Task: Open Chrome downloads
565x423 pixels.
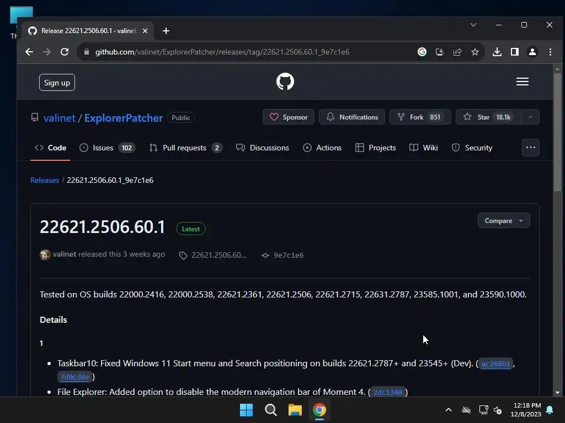Action: (497, 52)
